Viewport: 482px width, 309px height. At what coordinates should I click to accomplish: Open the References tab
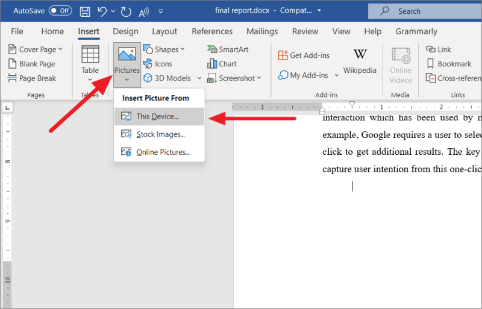(x=212, y=31)
